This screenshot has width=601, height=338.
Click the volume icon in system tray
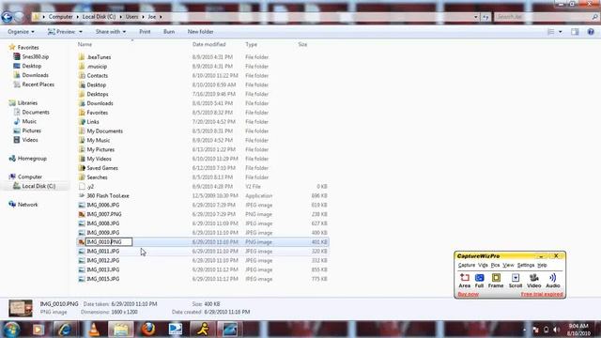[x=557, y=330]
